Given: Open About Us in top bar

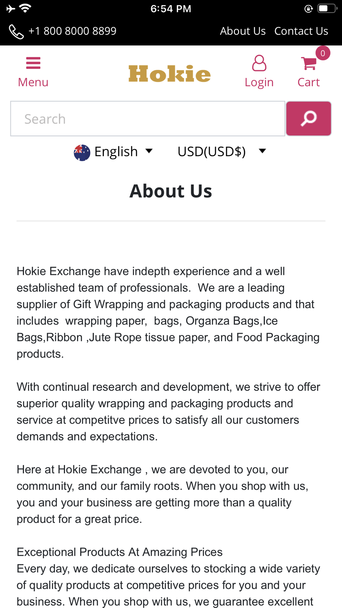Looking at the screenshot, I should pyautogui.click(x=243, y=31).
